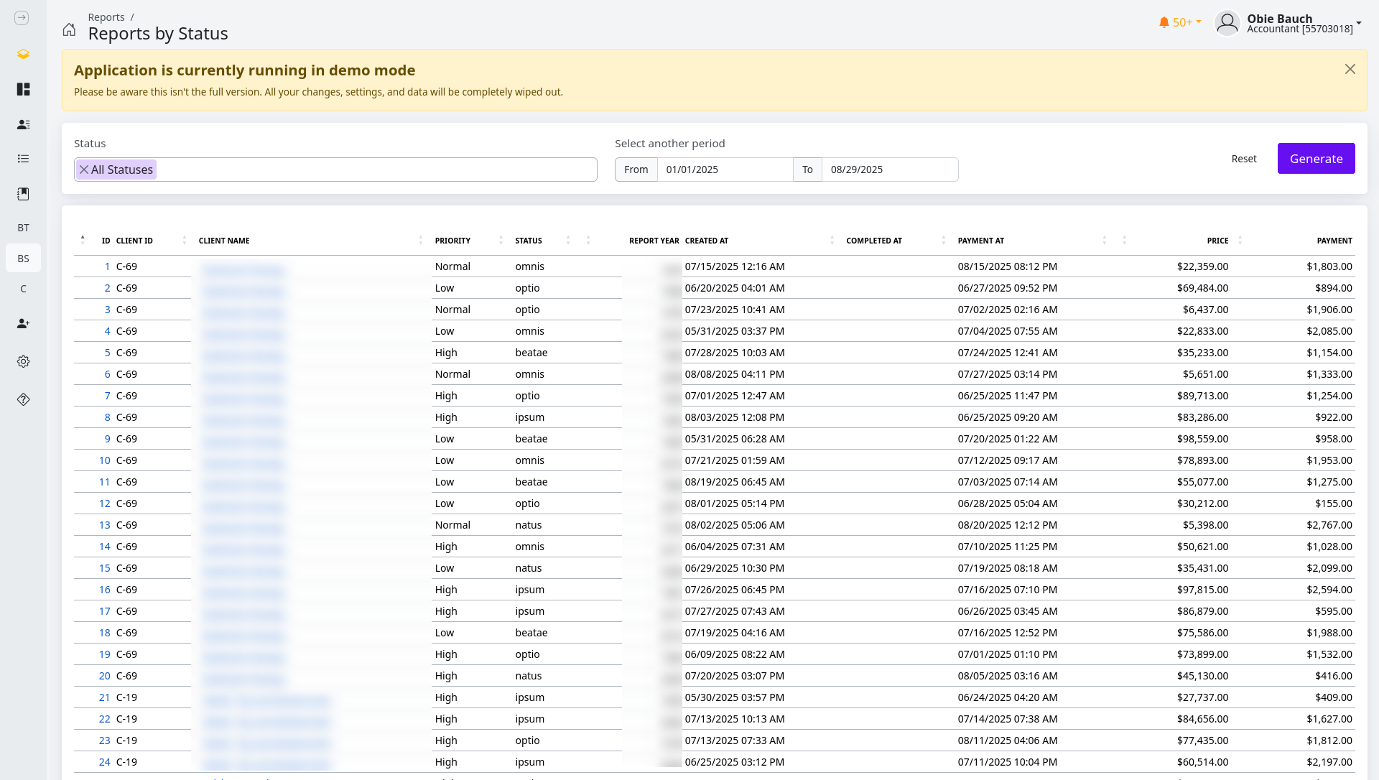This screenshot has height=780, width=1379.
Task: Open the help question-mark icon
Action: (x=23, y=399)
